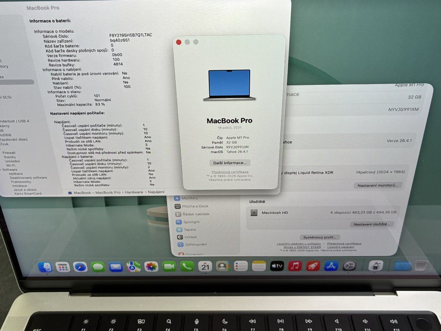Launch Apple TV from the Dock
This screenshot has width=441, height=331.
coord(277,265)
